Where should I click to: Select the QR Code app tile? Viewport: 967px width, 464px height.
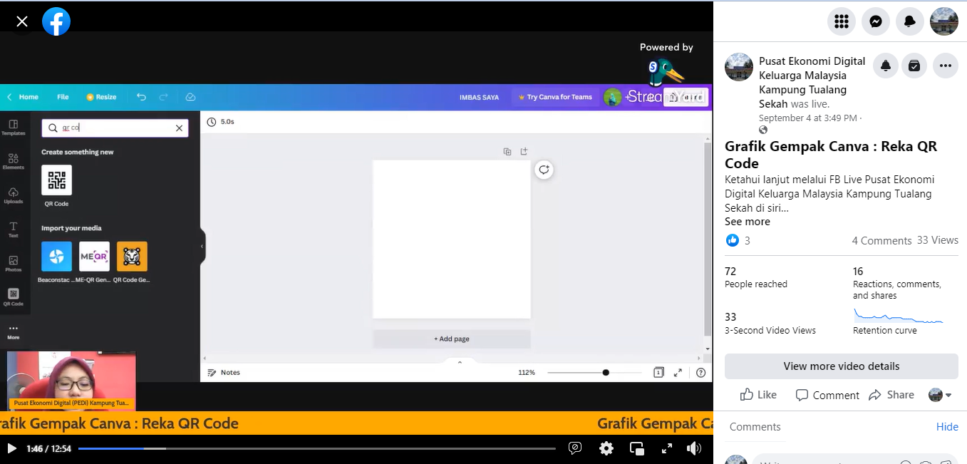56,180
